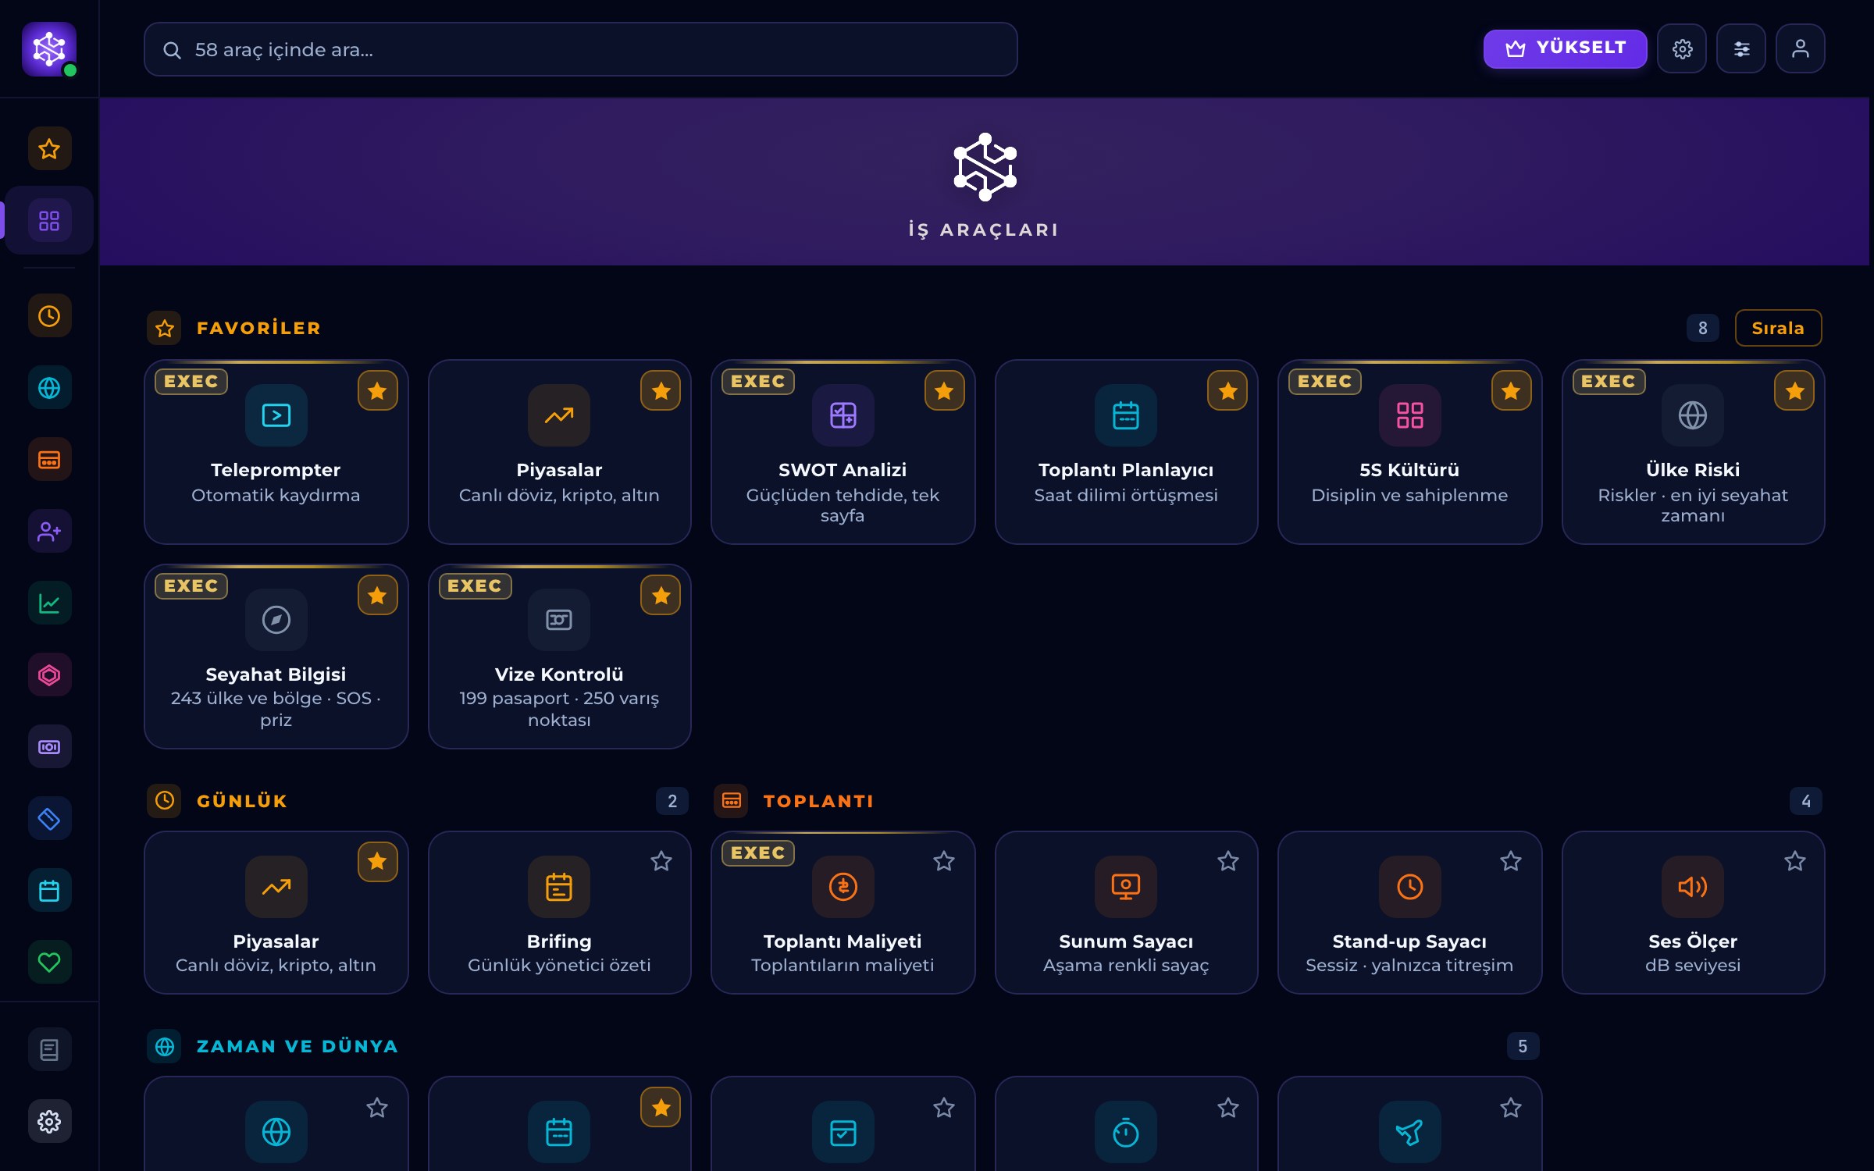
Task: Click the YÜKSELT upgrade button
Action: 1566,49
